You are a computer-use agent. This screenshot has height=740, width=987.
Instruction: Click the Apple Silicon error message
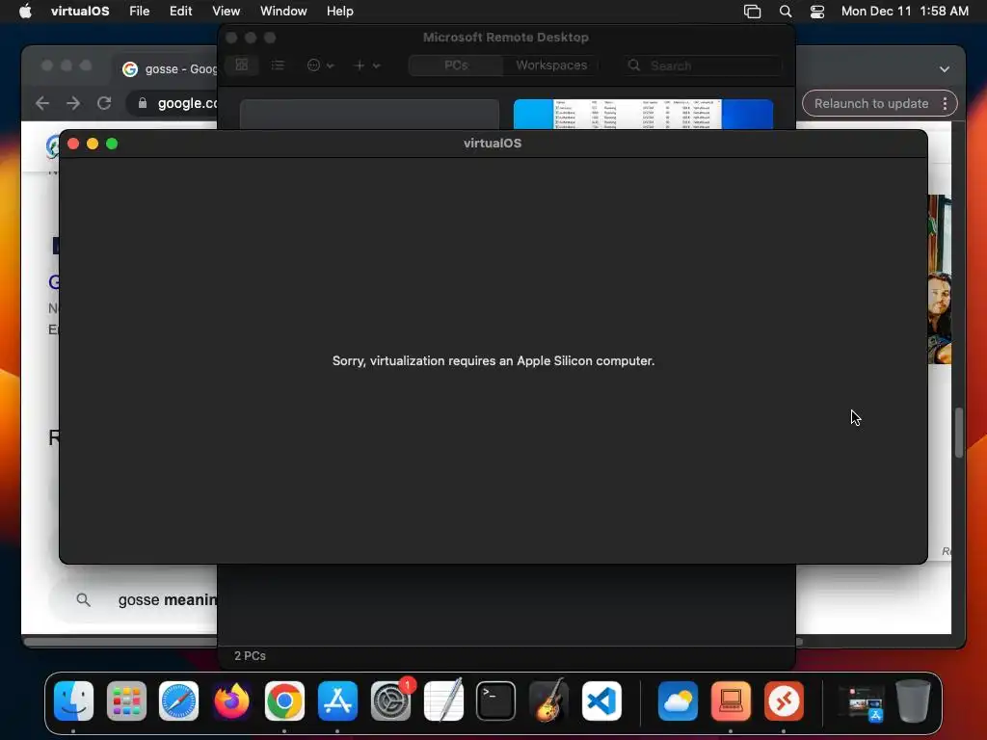click(x=493, y=360)
